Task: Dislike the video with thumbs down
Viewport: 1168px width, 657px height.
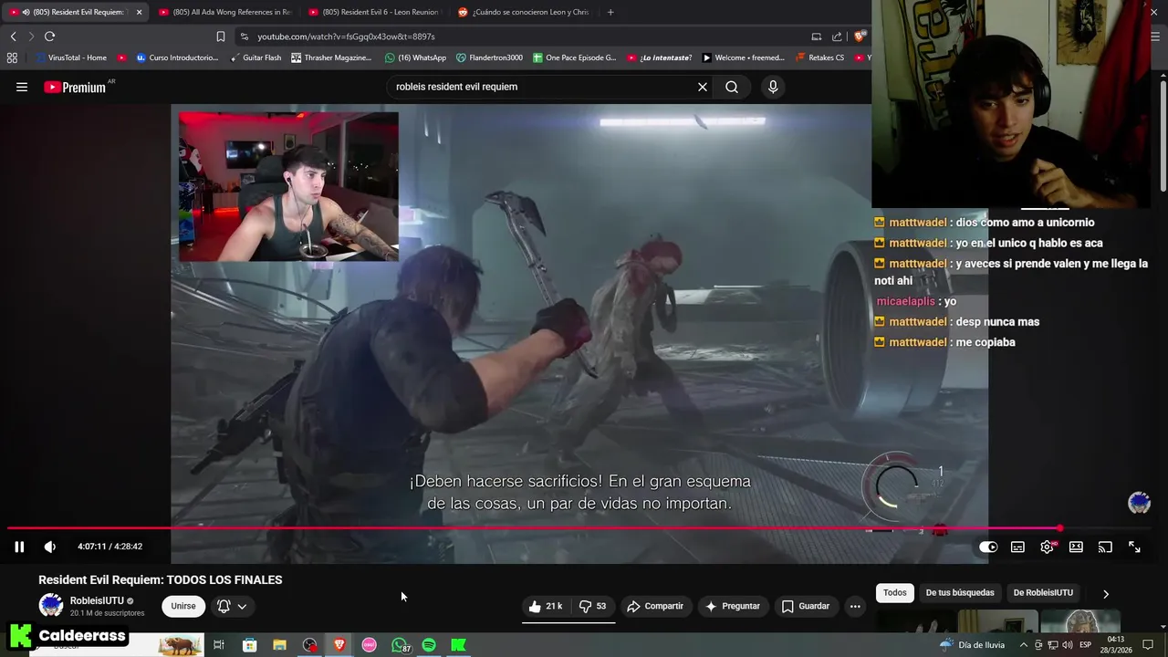Action: 593,606
